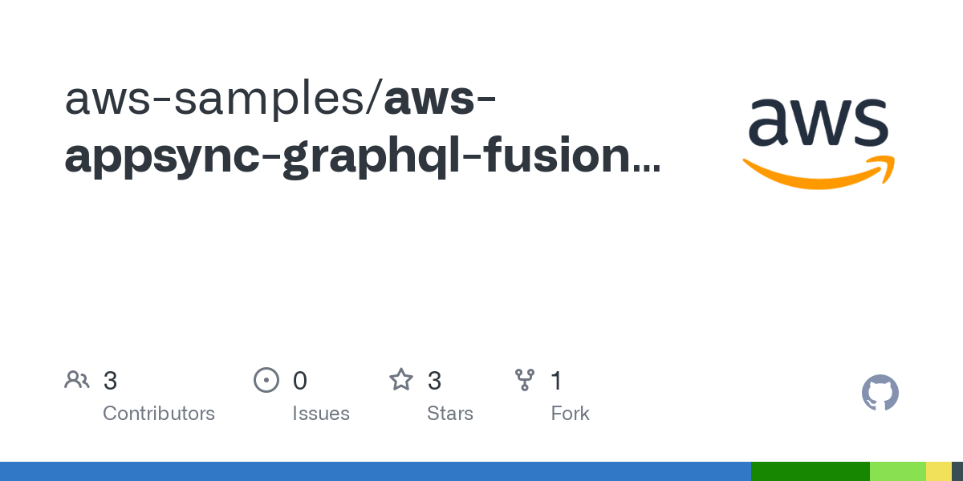963x481 pixels.
Task: Click the orange AWS smile arrow
Action: (x=819, y=172)
